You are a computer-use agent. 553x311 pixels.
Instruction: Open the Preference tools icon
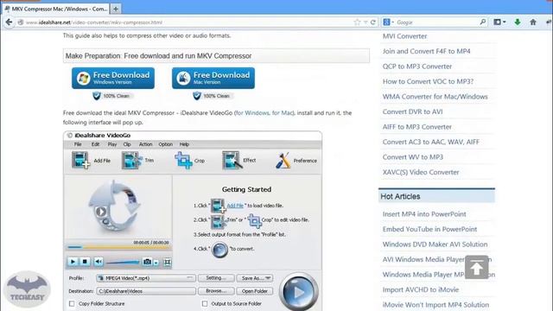(x=283, y=160)
